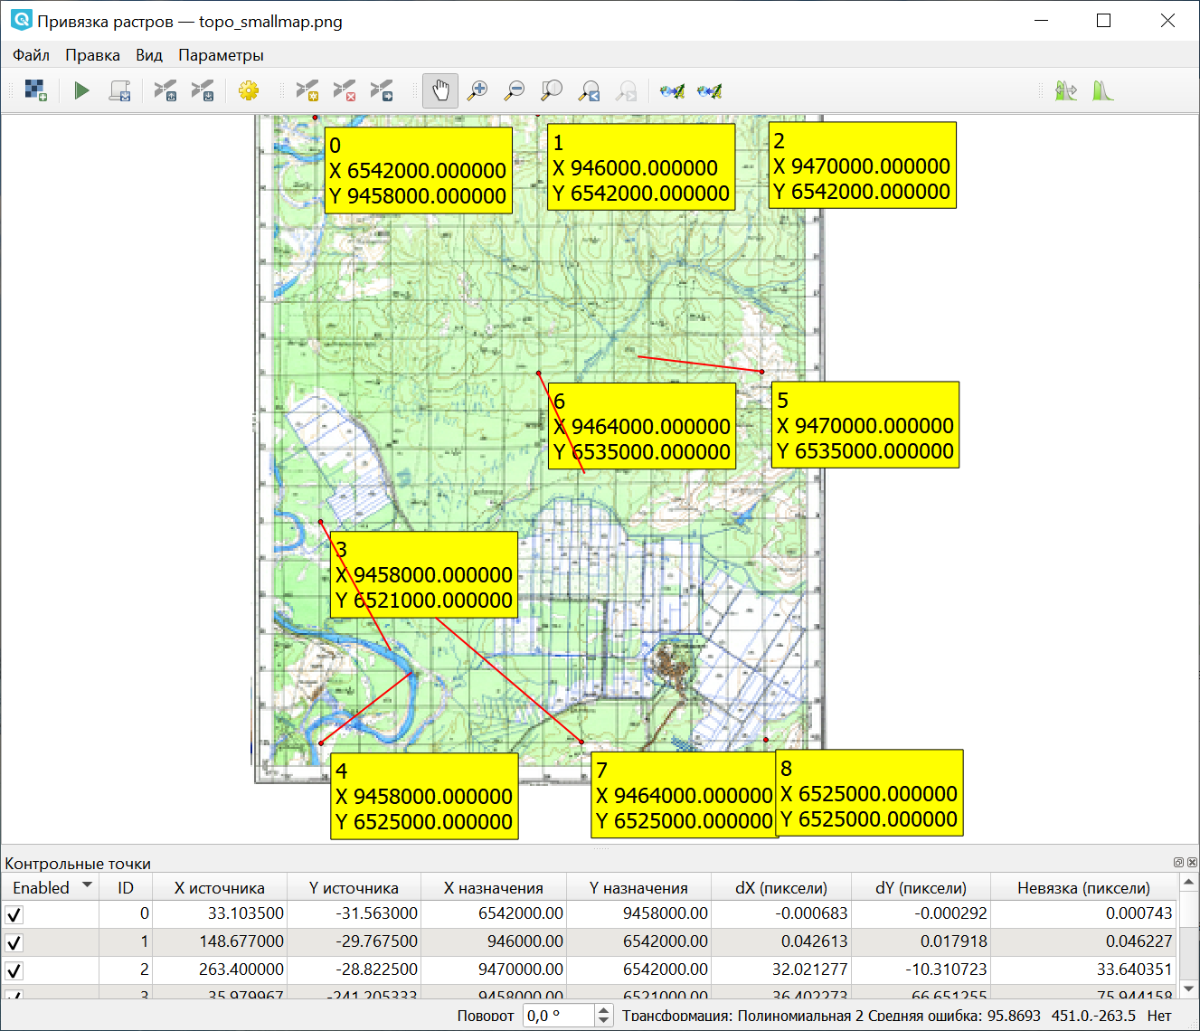Start georeferencing with the green play icon

(x=81, y=90)
